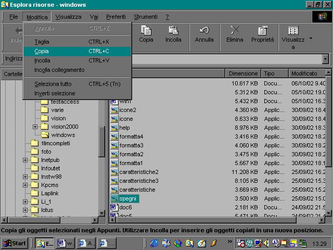Click the Start button
333x250 pixels.
point(15,243)
